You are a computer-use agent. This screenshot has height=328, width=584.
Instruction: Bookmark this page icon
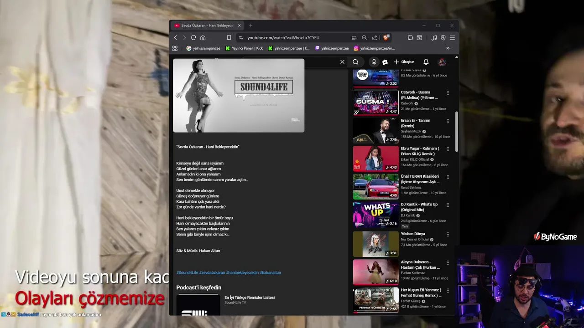[229, 38]
